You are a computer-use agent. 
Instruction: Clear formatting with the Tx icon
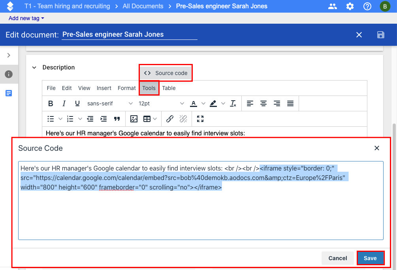233,103
